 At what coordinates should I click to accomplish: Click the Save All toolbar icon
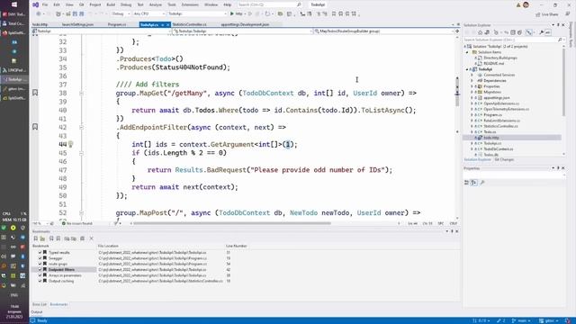(x=82, y=13)
